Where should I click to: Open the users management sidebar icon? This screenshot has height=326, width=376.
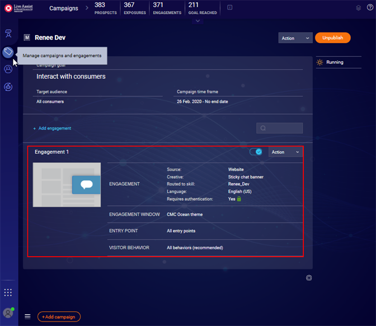pyautogui.click(x=8, y=69)
